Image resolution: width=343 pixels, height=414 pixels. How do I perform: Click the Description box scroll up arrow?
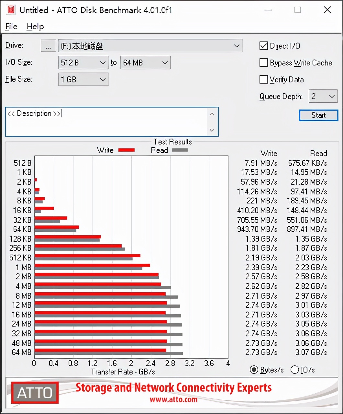212,114
